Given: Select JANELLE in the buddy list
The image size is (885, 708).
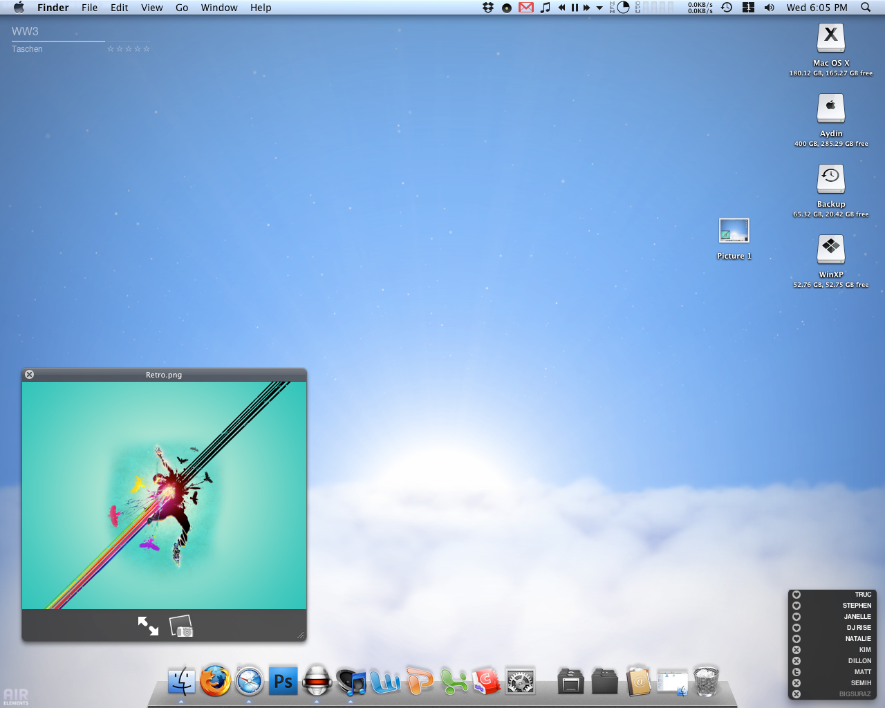Looking at the screenshot, I should (x=857, y=617).
